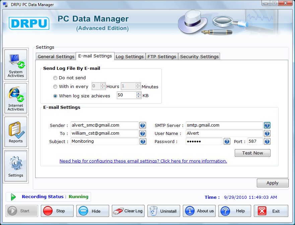The height and width of the screenshot is (225, 295).
Task: Open the Reports section
Action: [16, 132]
